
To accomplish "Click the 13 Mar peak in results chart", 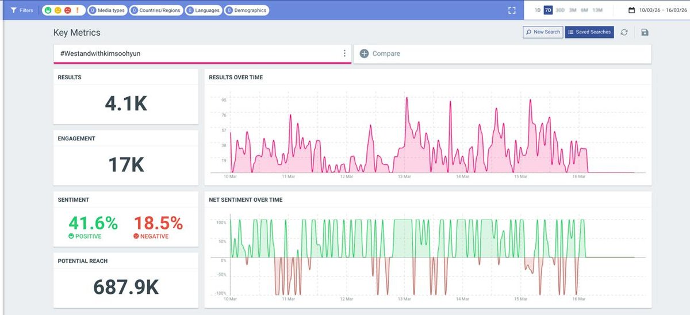I will (407, 98).
